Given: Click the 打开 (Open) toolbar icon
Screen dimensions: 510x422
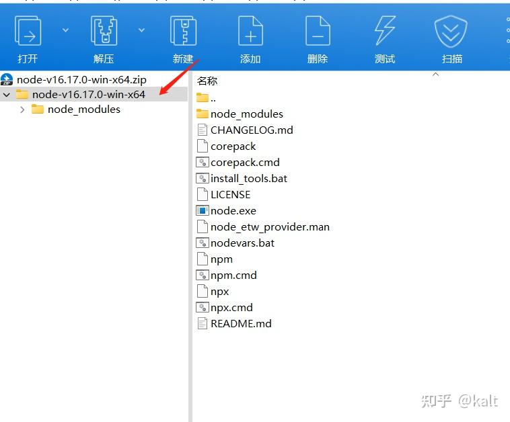Looking at the screenshot, I should tap(28, 31).
